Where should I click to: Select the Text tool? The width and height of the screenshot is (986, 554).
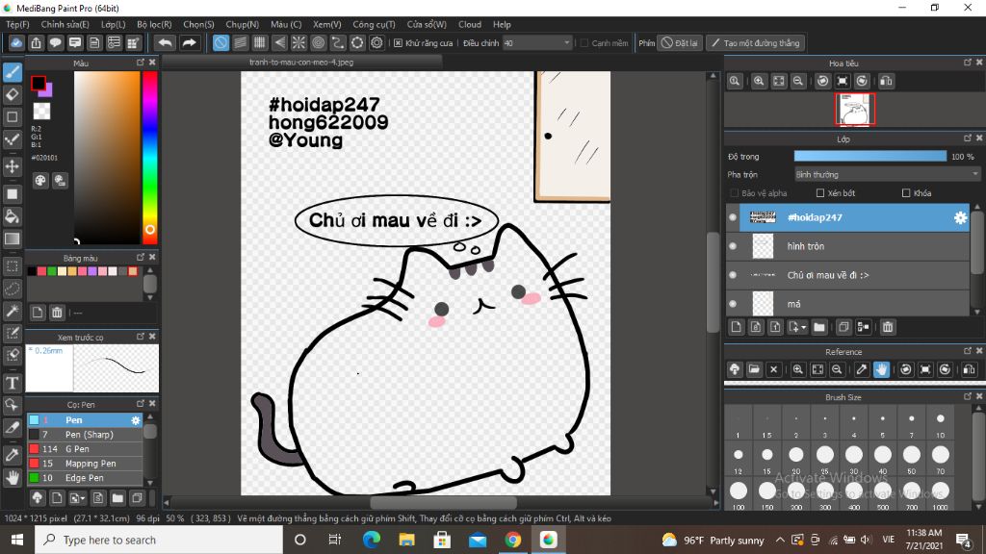[12, 383]
